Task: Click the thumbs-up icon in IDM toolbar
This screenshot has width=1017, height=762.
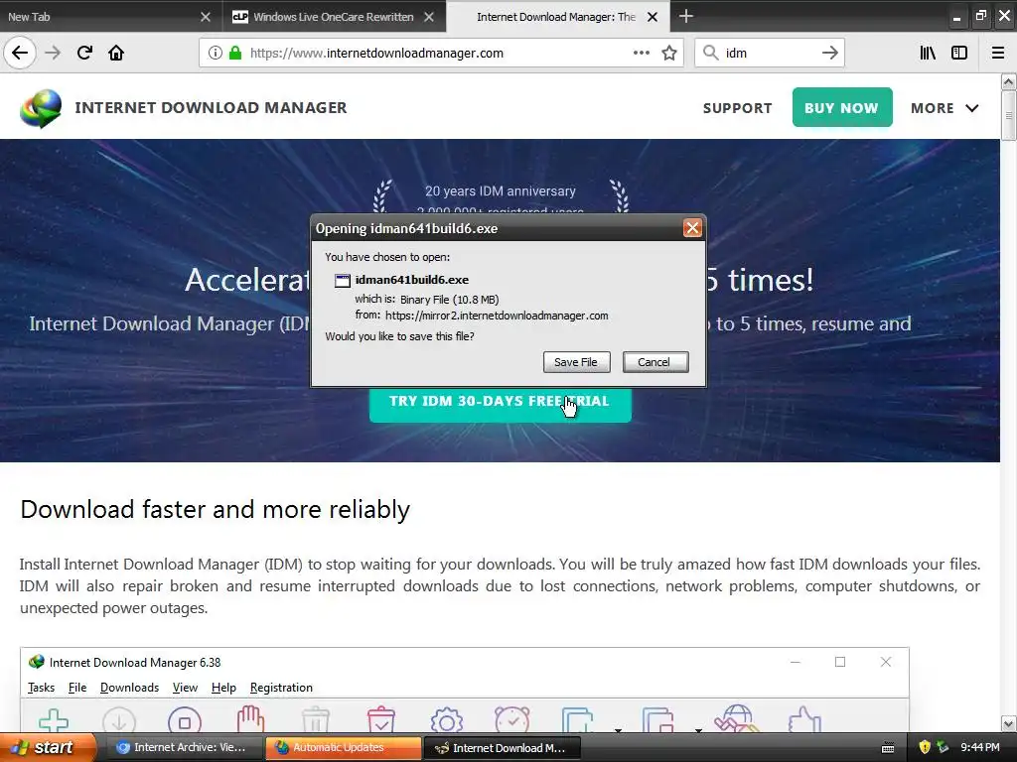Action: [x=804, y=720]
